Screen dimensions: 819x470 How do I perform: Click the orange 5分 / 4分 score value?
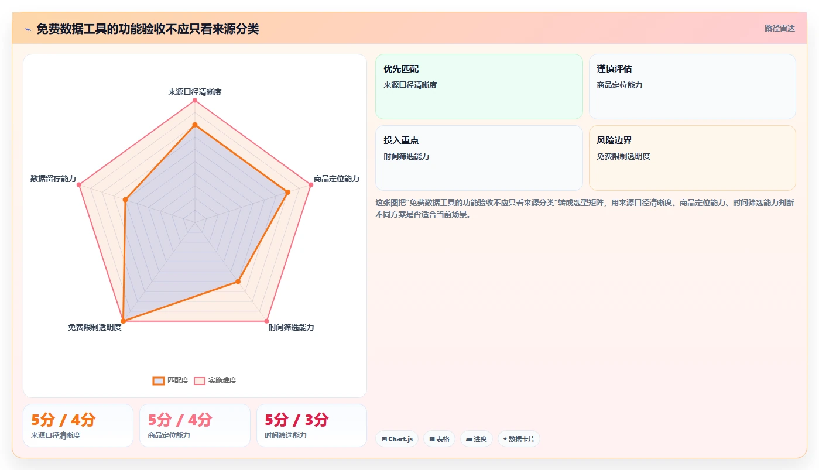(63, 420)
